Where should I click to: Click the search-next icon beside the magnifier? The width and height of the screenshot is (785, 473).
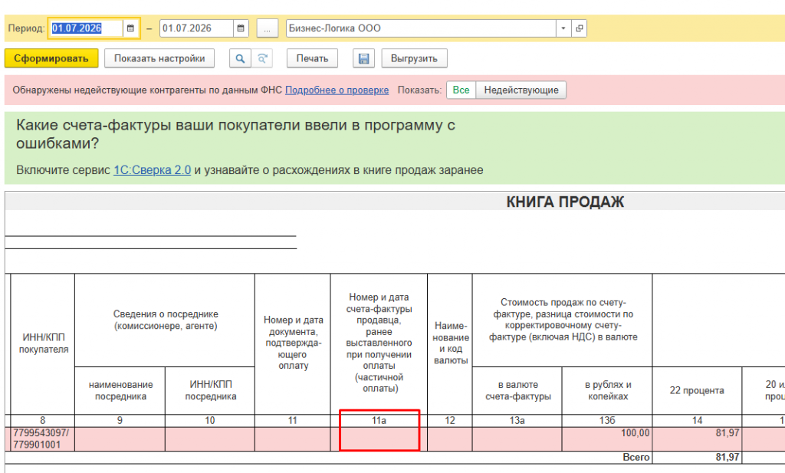click(262, 58)
